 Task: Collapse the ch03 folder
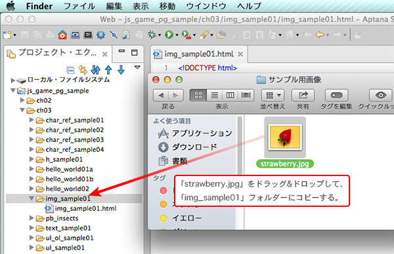pos(22,110)
